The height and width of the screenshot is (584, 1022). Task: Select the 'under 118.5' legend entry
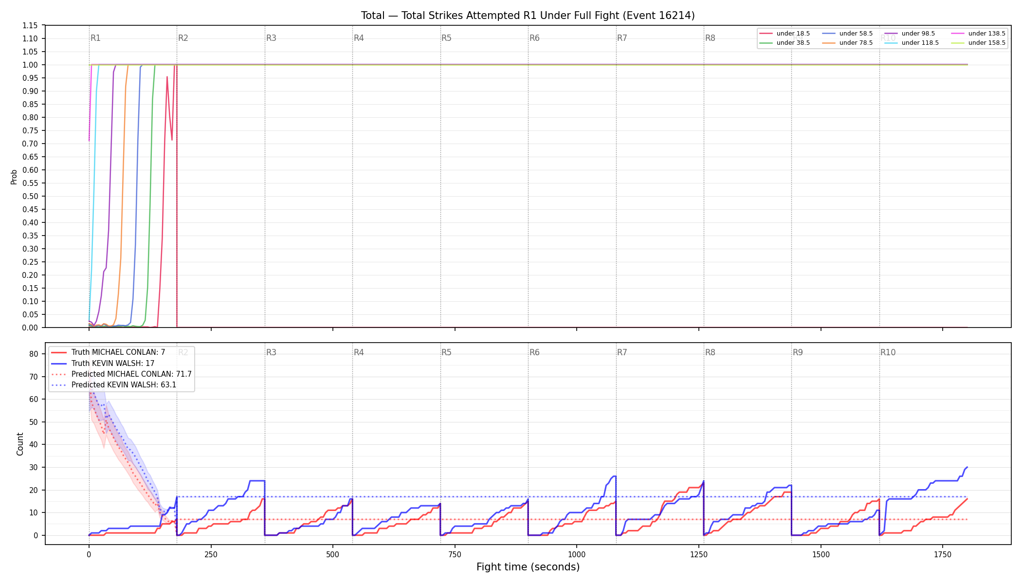tap(912, 43)
